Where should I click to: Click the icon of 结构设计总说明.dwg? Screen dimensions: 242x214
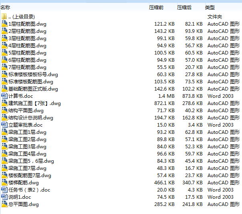click(4, 118)
